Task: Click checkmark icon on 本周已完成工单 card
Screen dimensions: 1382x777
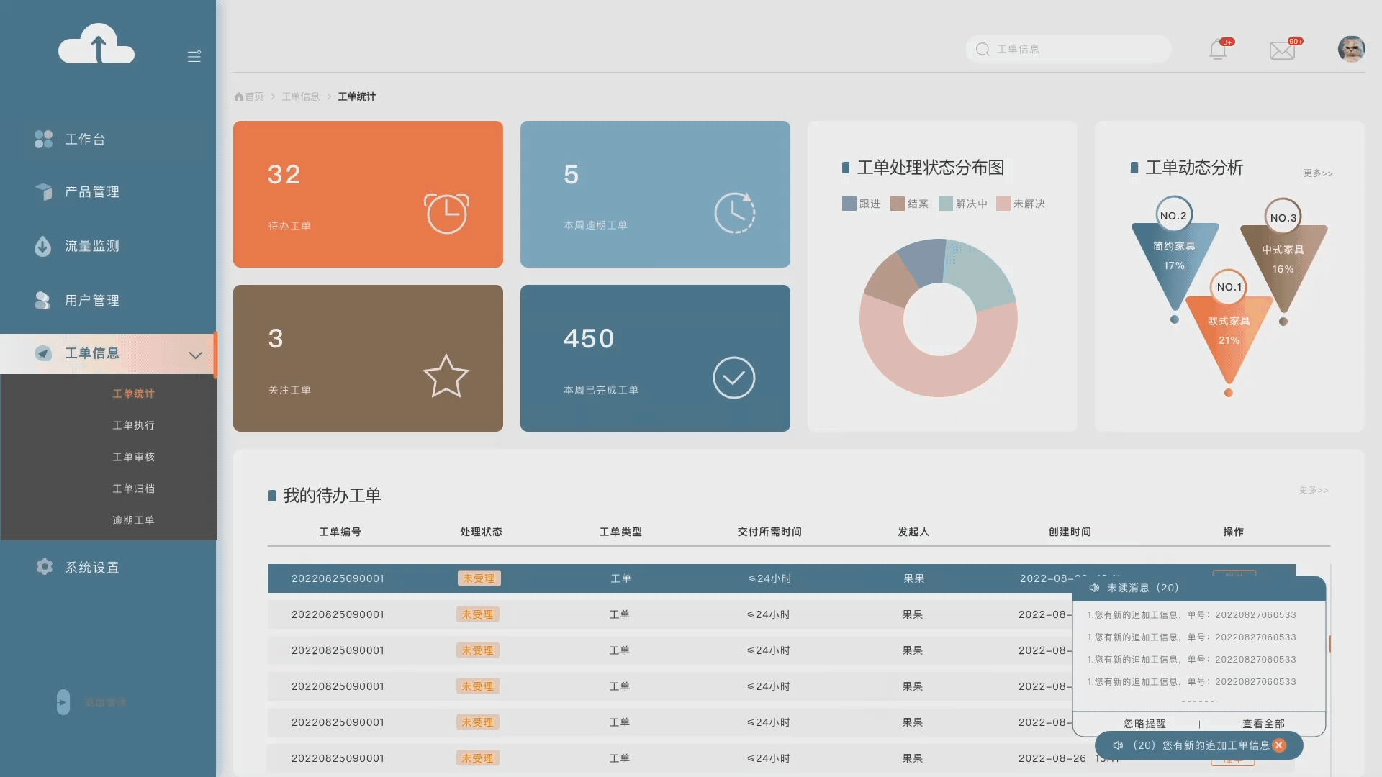Action: tap(733, 377)
